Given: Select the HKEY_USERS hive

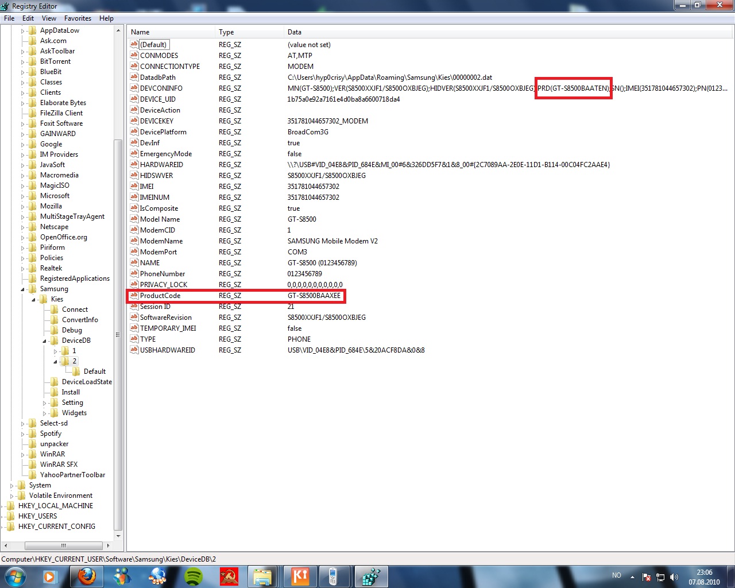Looking at the screenshot, I should [37, 516].
